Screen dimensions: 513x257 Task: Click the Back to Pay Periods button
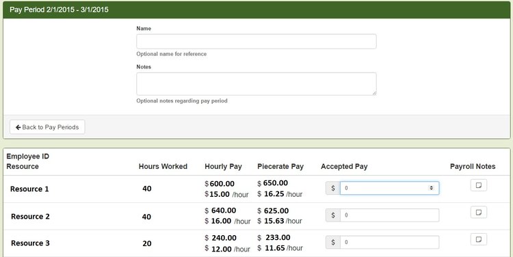point(47,127)
